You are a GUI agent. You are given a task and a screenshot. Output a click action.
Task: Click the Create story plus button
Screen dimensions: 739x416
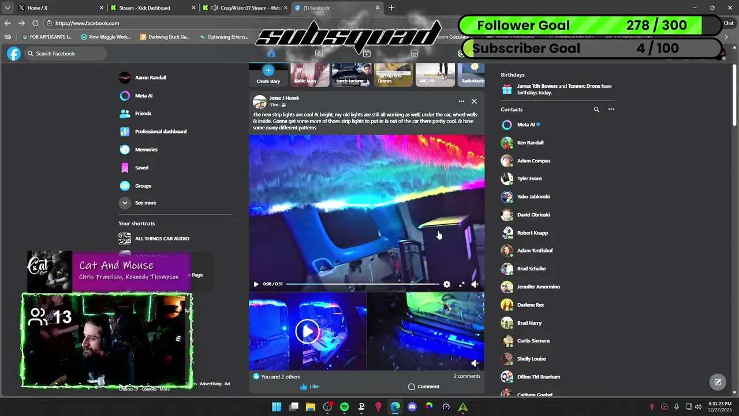268,70
